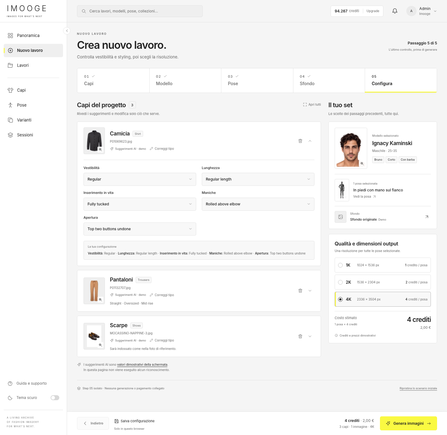Image resolution: width=447 pixels, height=435 pixels.
Task: Click the Lavori folder icon in sidebar
Action: (x=10, y=65)
